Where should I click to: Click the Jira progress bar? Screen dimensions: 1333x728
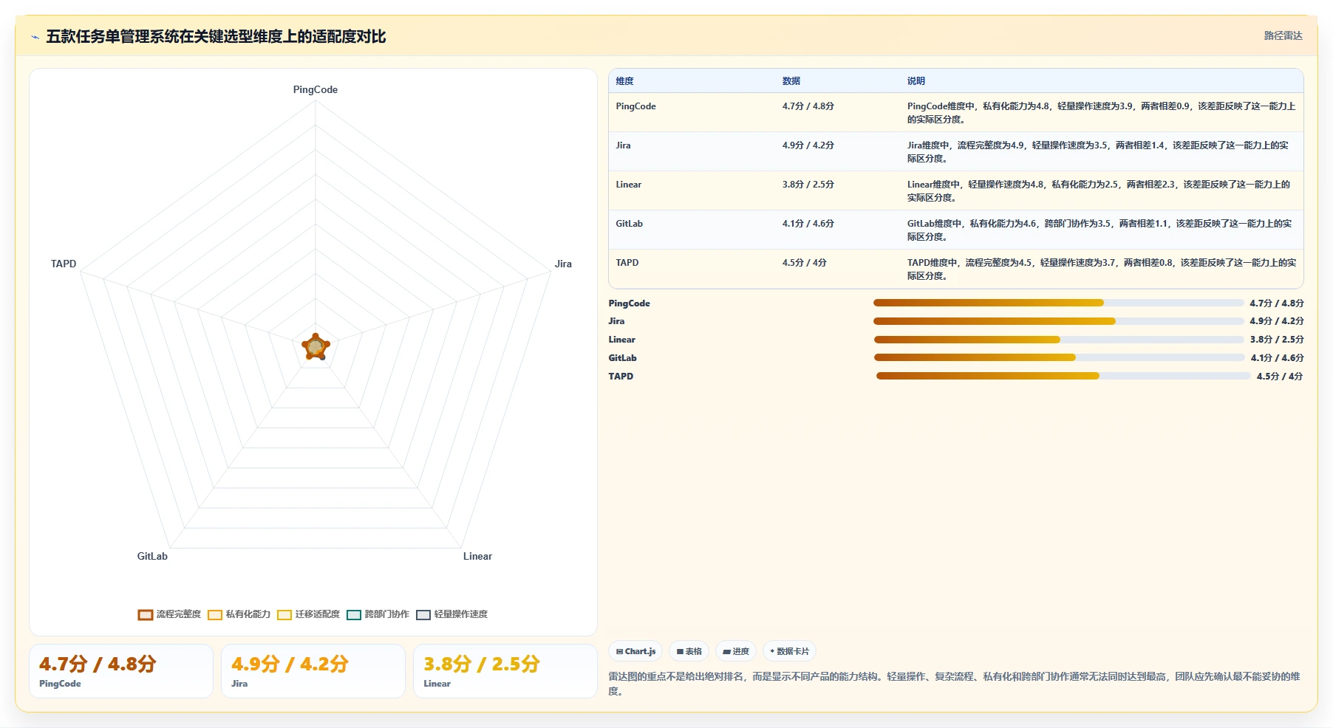[x=1058, y=321]
